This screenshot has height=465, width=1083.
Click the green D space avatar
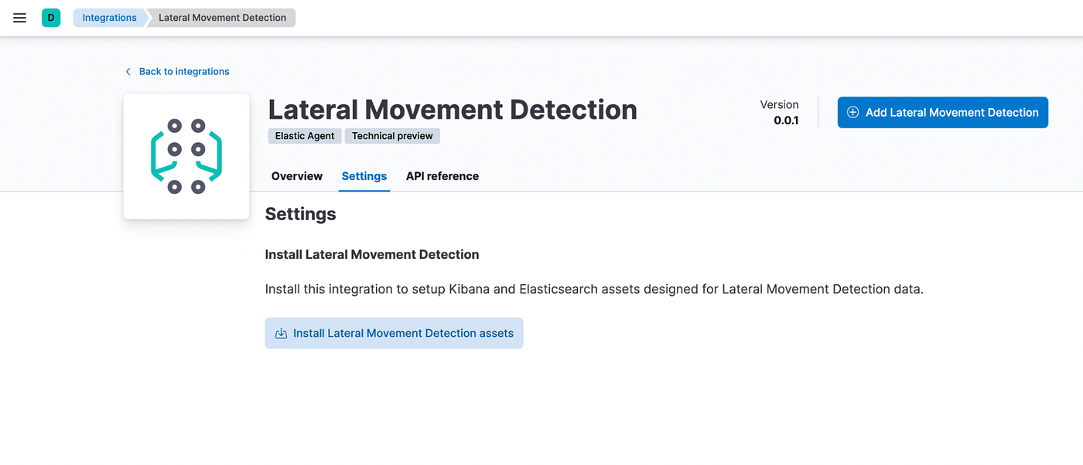[x=51, y=18]
